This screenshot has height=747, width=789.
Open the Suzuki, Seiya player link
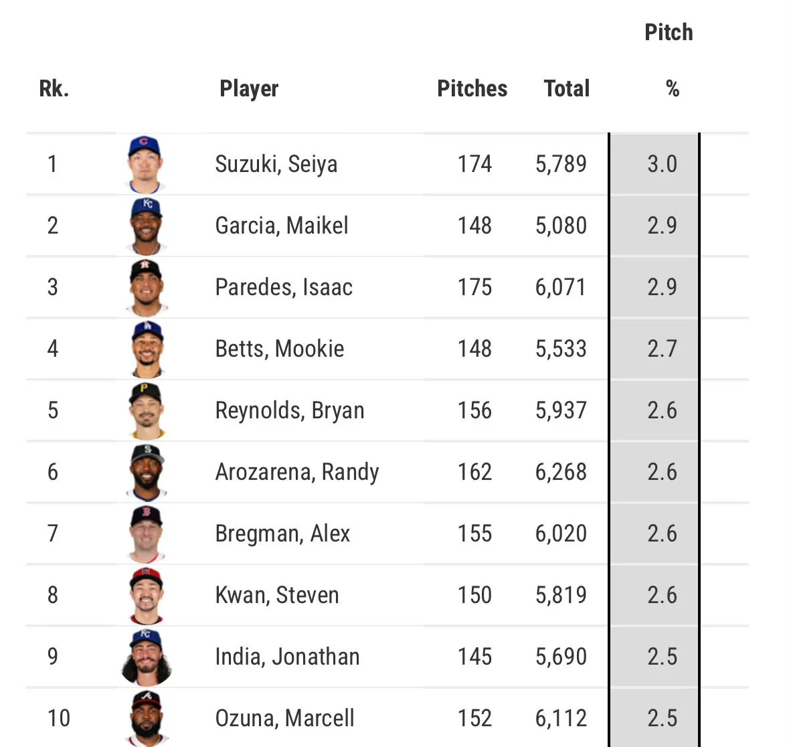click(276, 164)
